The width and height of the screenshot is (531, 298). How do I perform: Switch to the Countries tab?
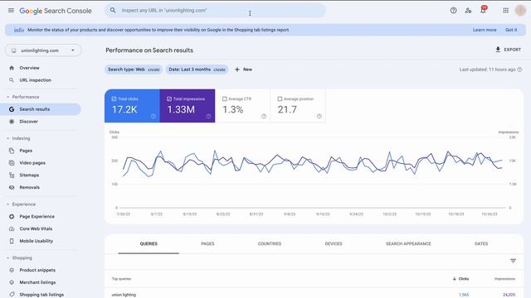(270, 243)
